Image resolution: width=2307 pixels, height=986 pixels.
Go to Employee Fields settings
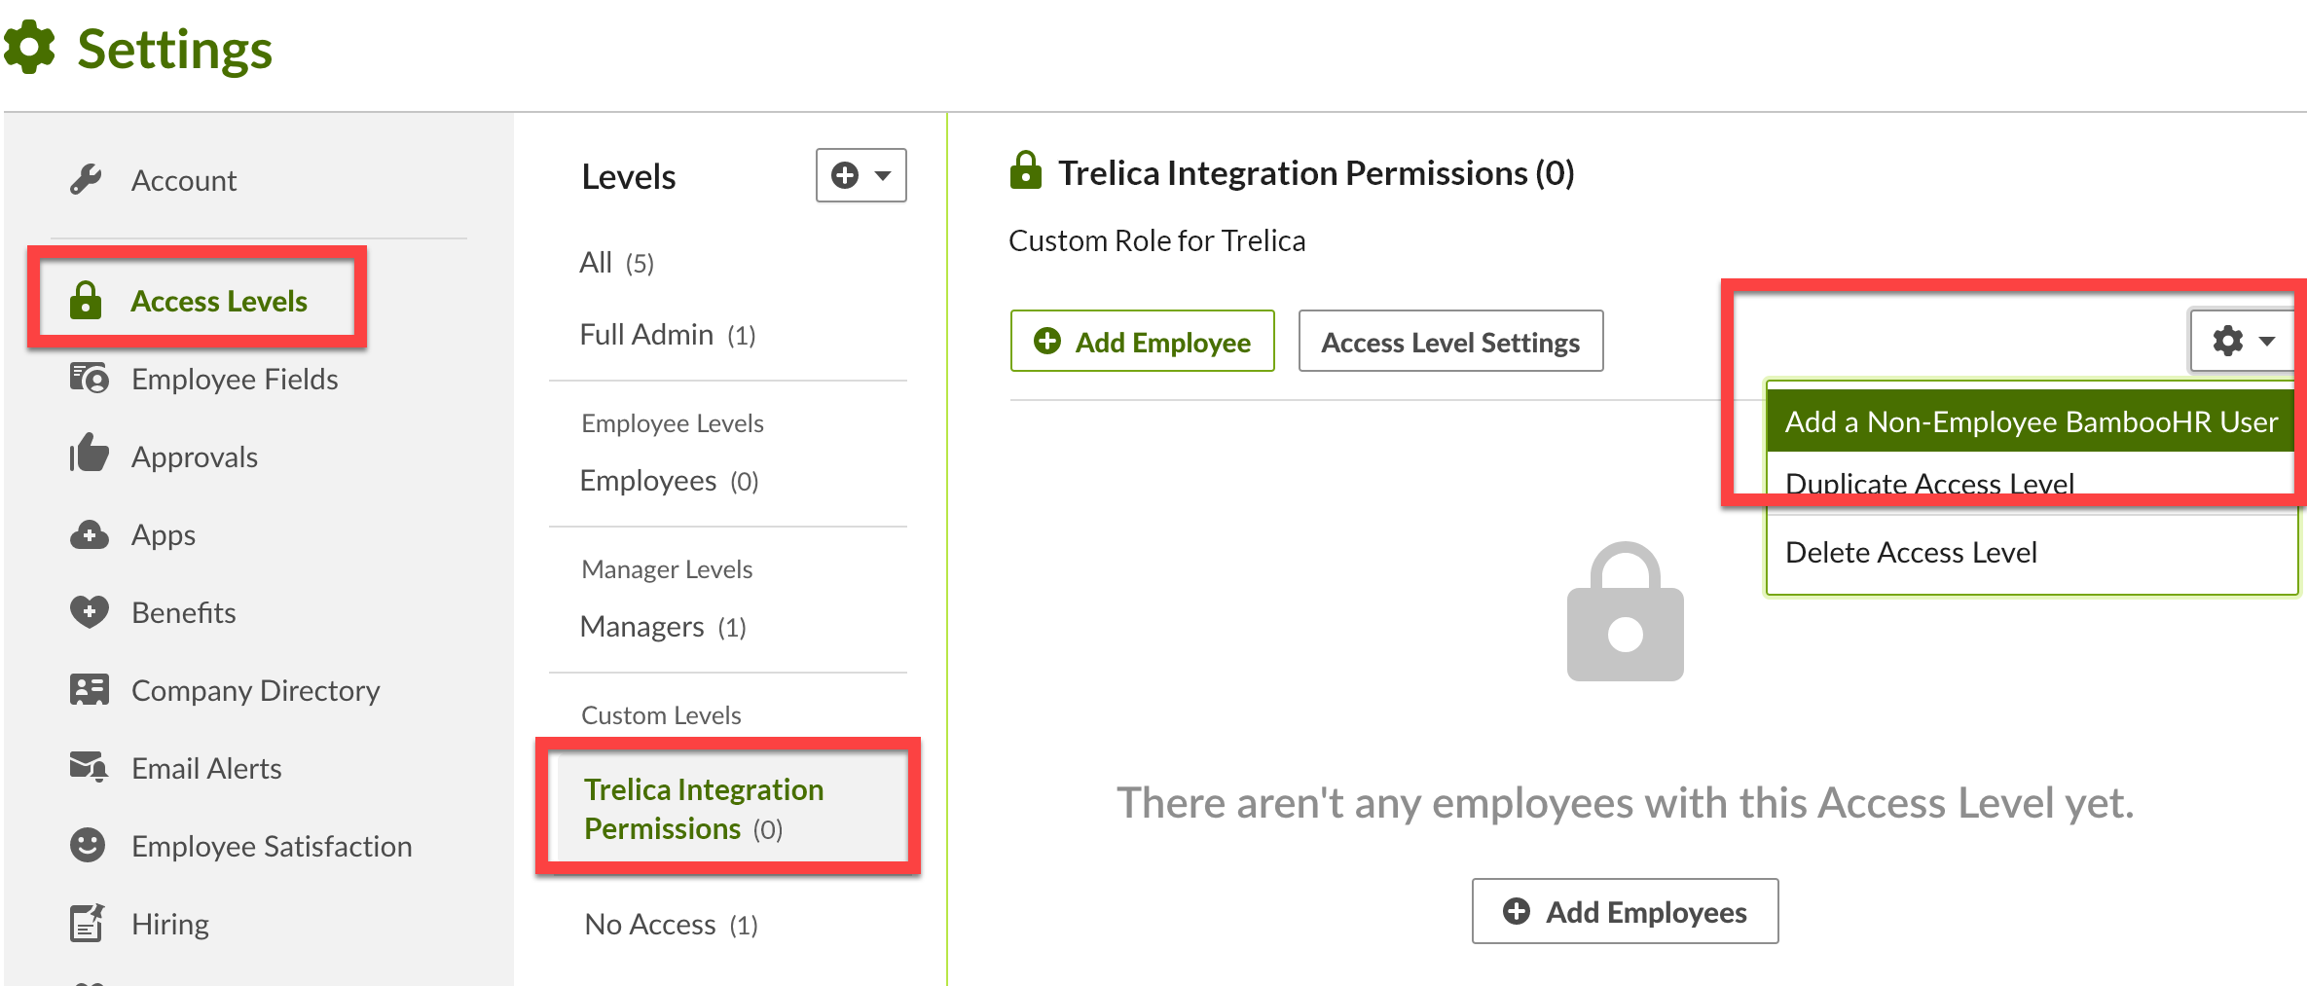click(235, 379)
